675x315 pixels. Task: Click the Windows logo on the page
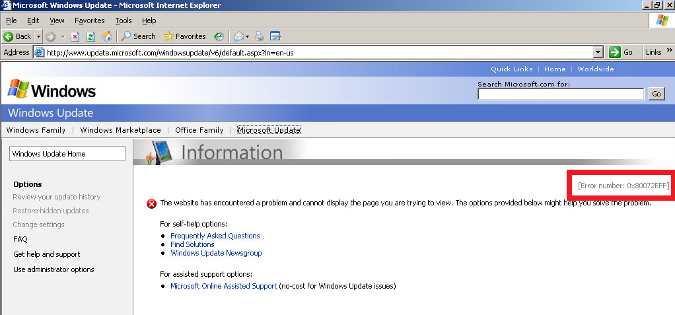point(52,90)
